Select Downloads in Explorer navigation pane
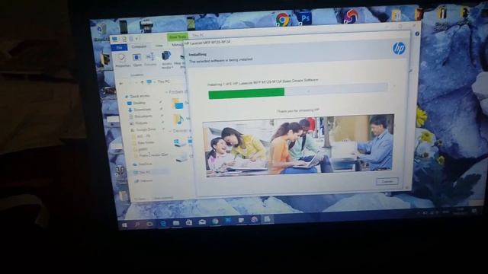Image resolution: width=488 pixels, height=274 pixels. coord(140,110)
